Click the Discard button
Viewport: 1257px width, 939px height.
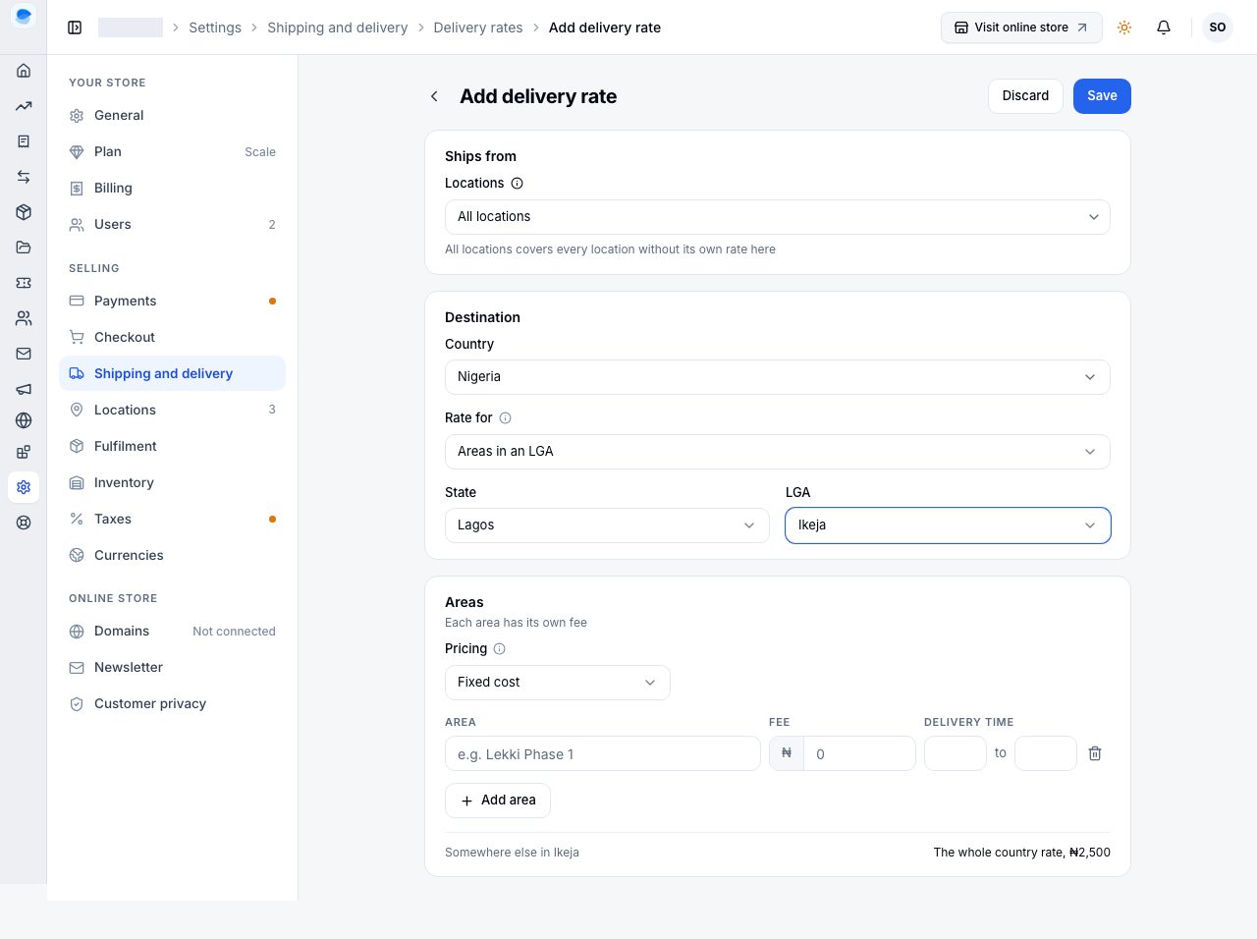point(1025,96)
